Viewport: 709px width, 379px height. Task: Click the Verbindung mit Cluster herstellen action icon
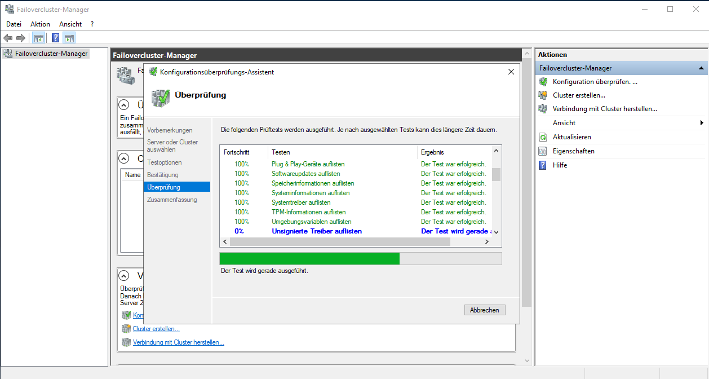coord(543,108)
